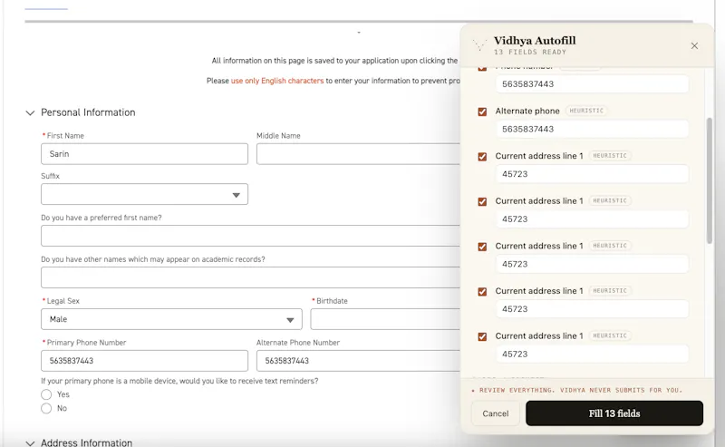Select the No radio button for text reminders

click(46, 408)
